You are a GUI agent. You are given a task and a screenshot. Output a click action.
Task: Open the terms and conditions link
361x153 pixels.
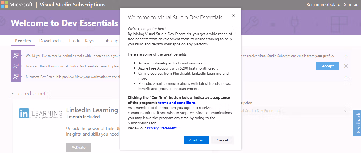[x=177, y=103]
